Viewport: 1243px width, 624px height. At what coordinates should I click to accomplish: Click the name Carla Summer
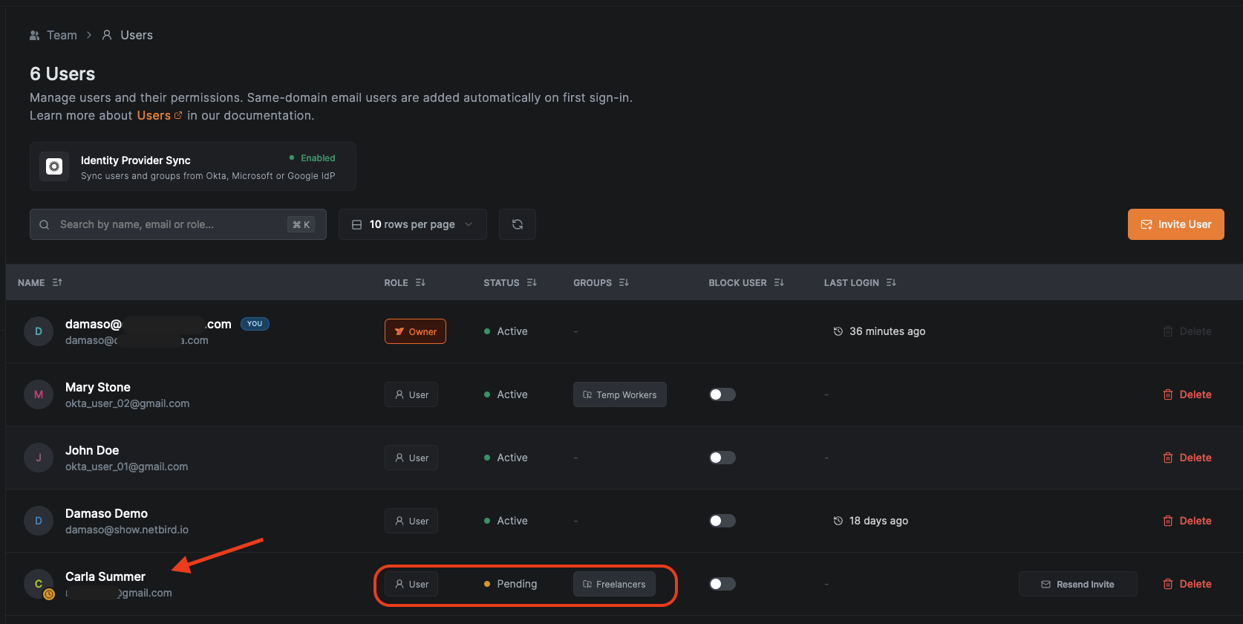pos(105,576)
